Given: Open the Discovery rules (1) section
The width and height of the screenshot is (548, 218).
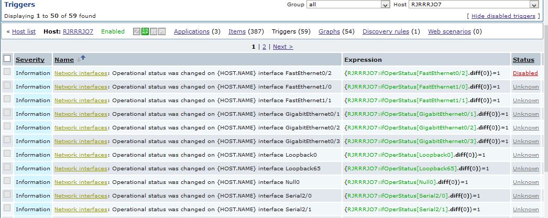Looking at the screenshot, I should (x=386, y=31).
